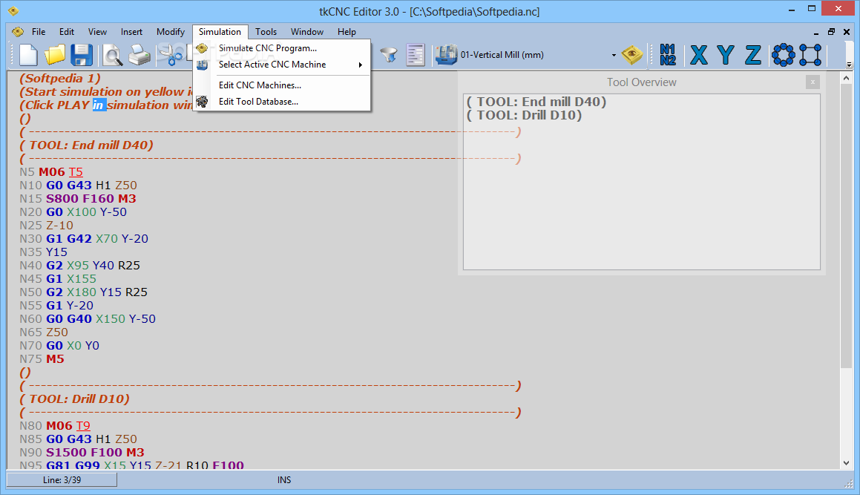The image size is (860, 495).
Task: Open the File menu
Action: click(x=39, y=32)
